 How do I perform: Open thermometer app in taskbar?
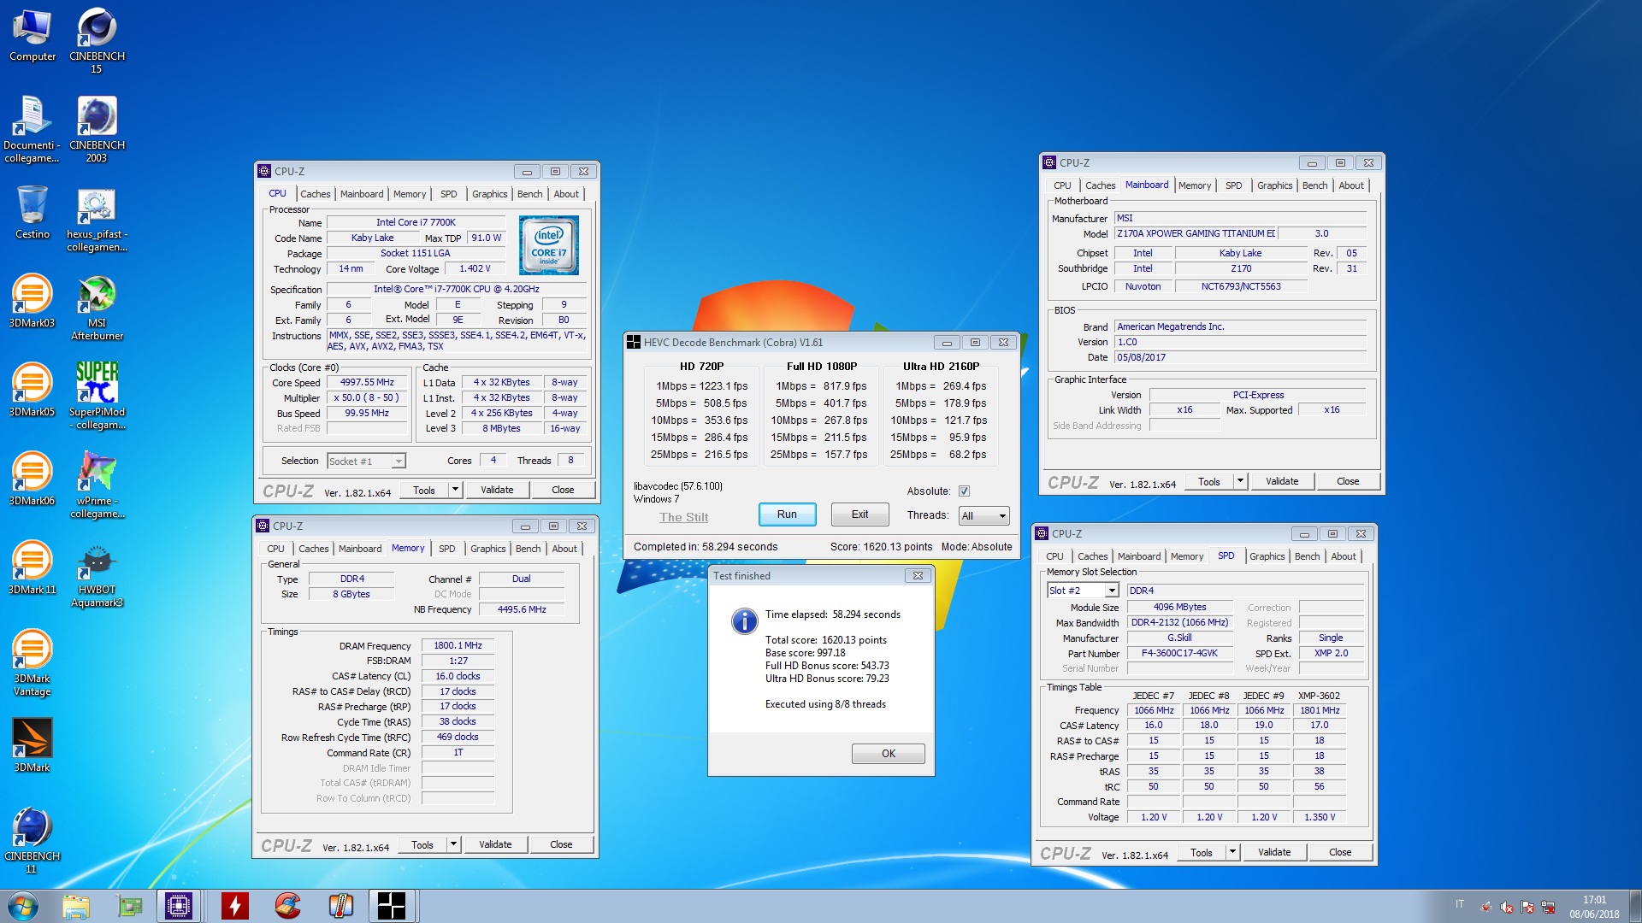coord(340,906)
